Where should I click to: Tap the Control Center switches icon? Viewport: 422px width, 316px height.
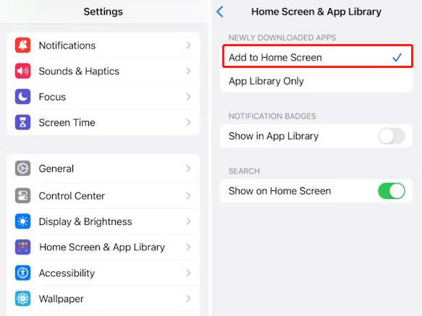click(22, 195)
